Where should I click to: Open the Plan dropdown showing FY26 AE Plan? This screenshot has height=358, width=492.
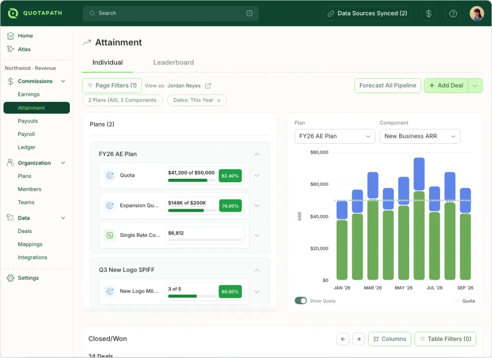click(335, 136)
